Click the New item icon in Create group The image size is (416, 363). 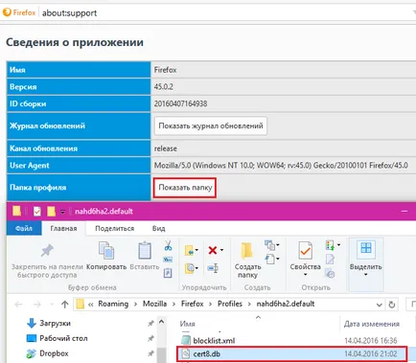pos(269,245)
